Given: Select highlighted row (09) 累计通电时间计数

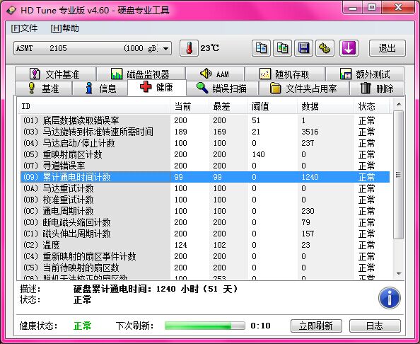Looking at the screenshot, I should 205,177.
